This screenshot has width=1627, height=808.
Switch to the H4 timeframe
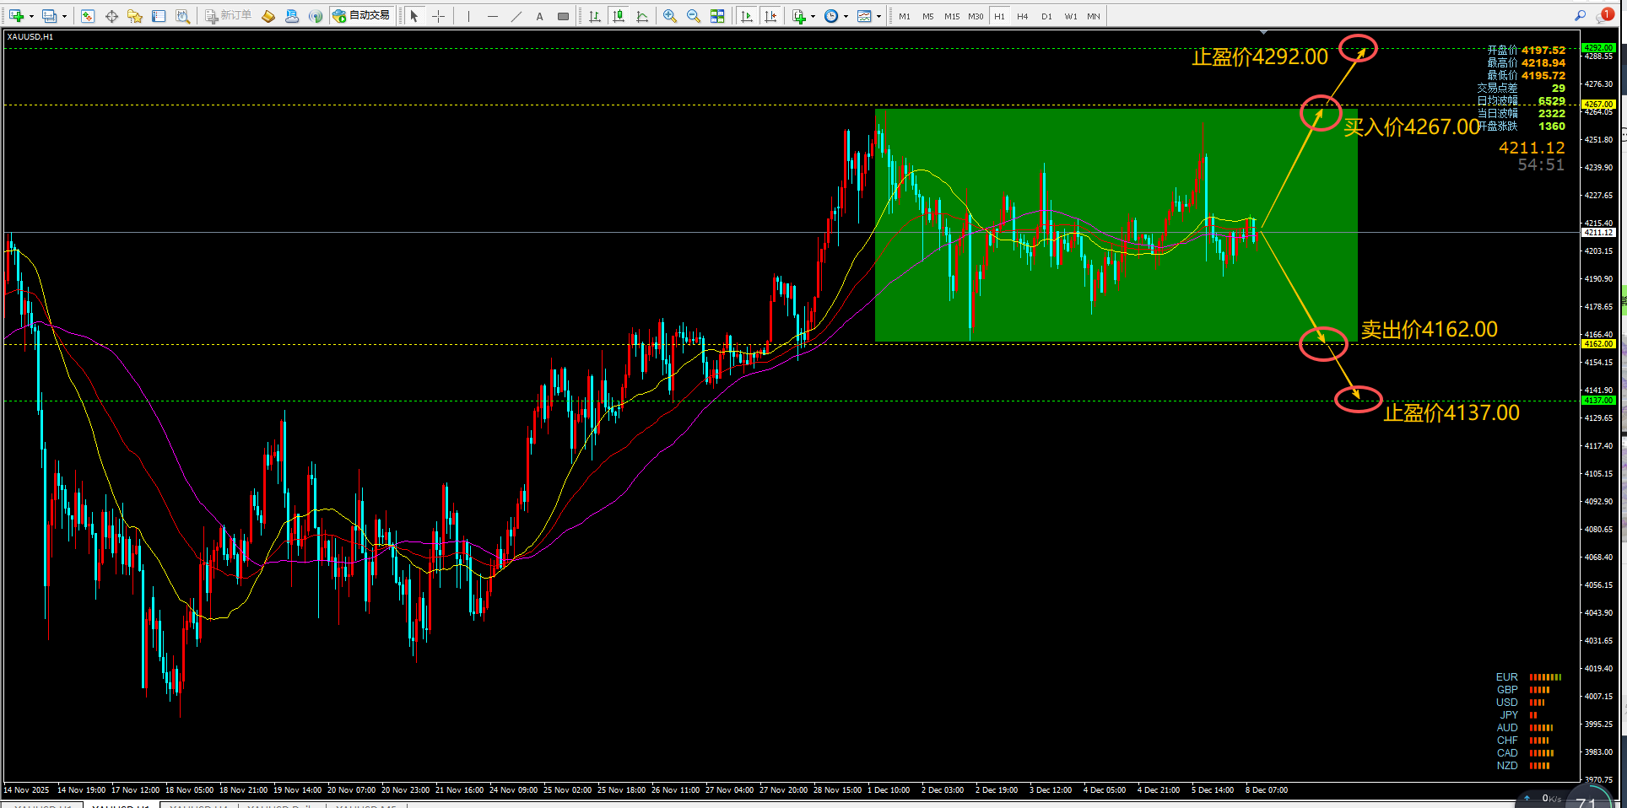tap(1023, 16)
